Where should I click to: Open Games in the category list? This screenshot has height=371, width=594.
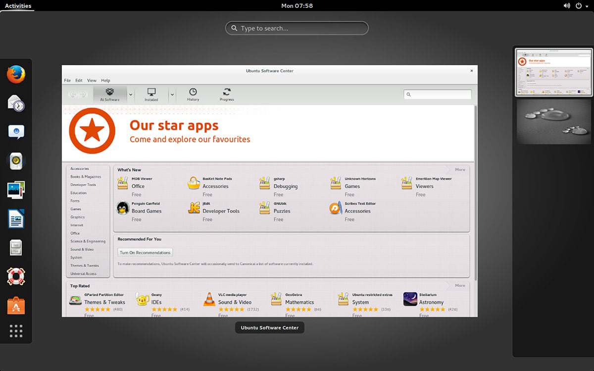(76, 209)
